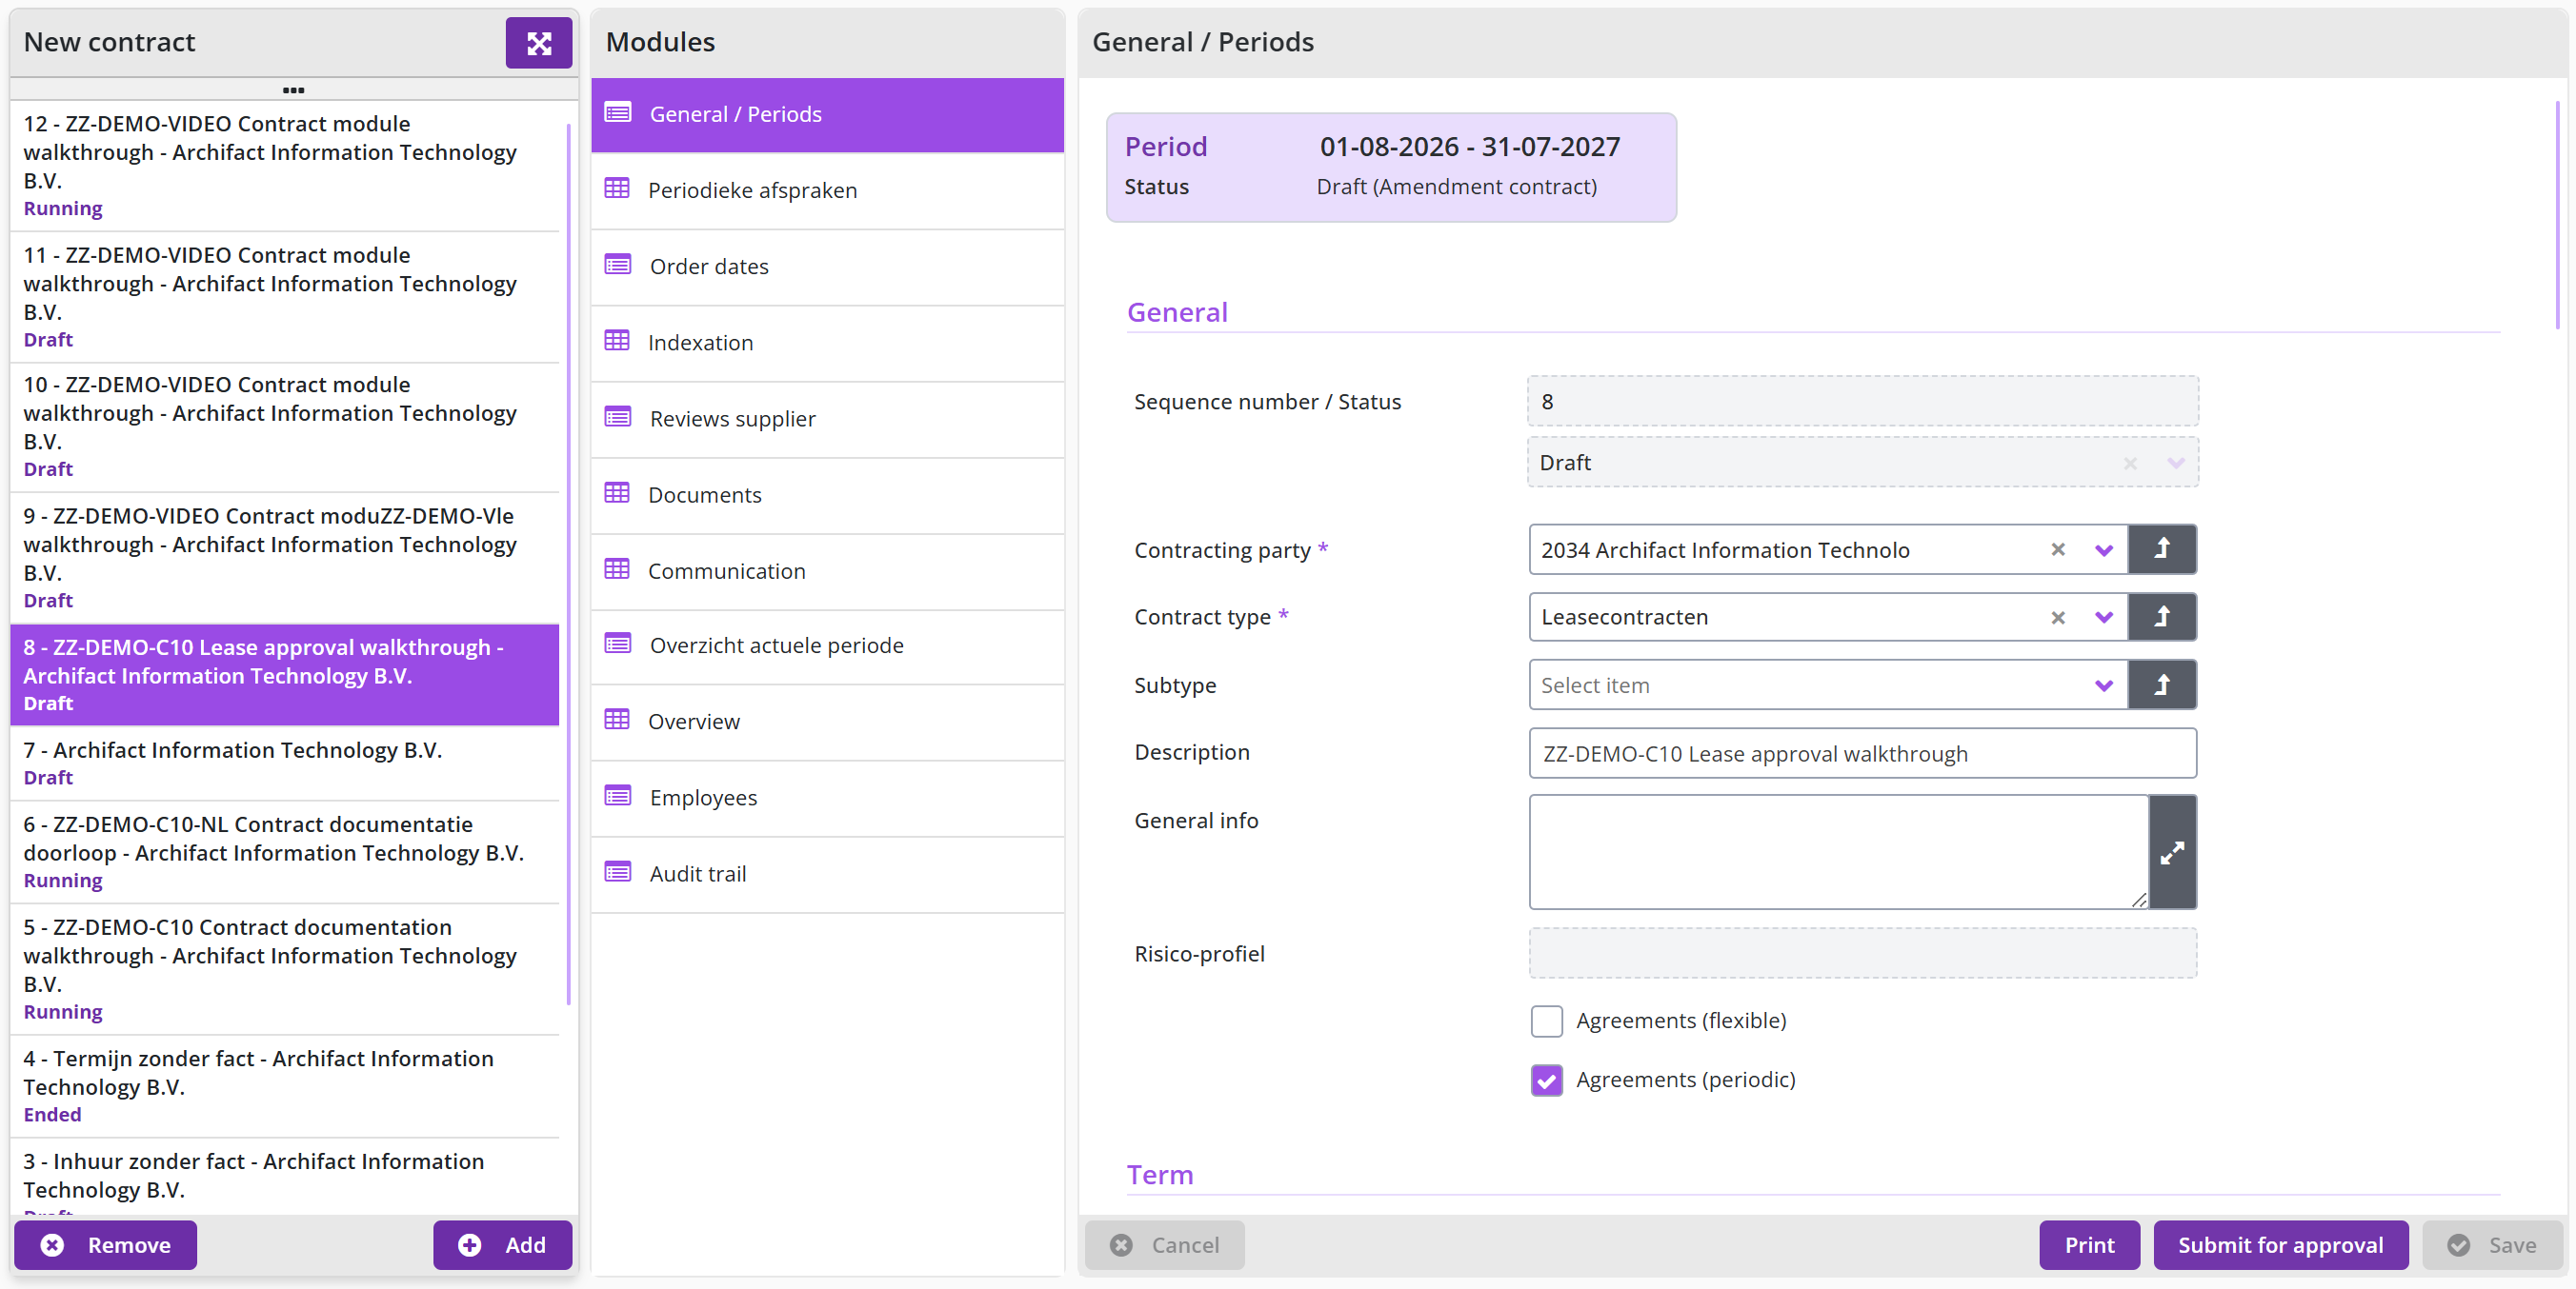Open linked record arrow beside Subtype
Screen dimensions: 2576x1289
point(2162,684)
